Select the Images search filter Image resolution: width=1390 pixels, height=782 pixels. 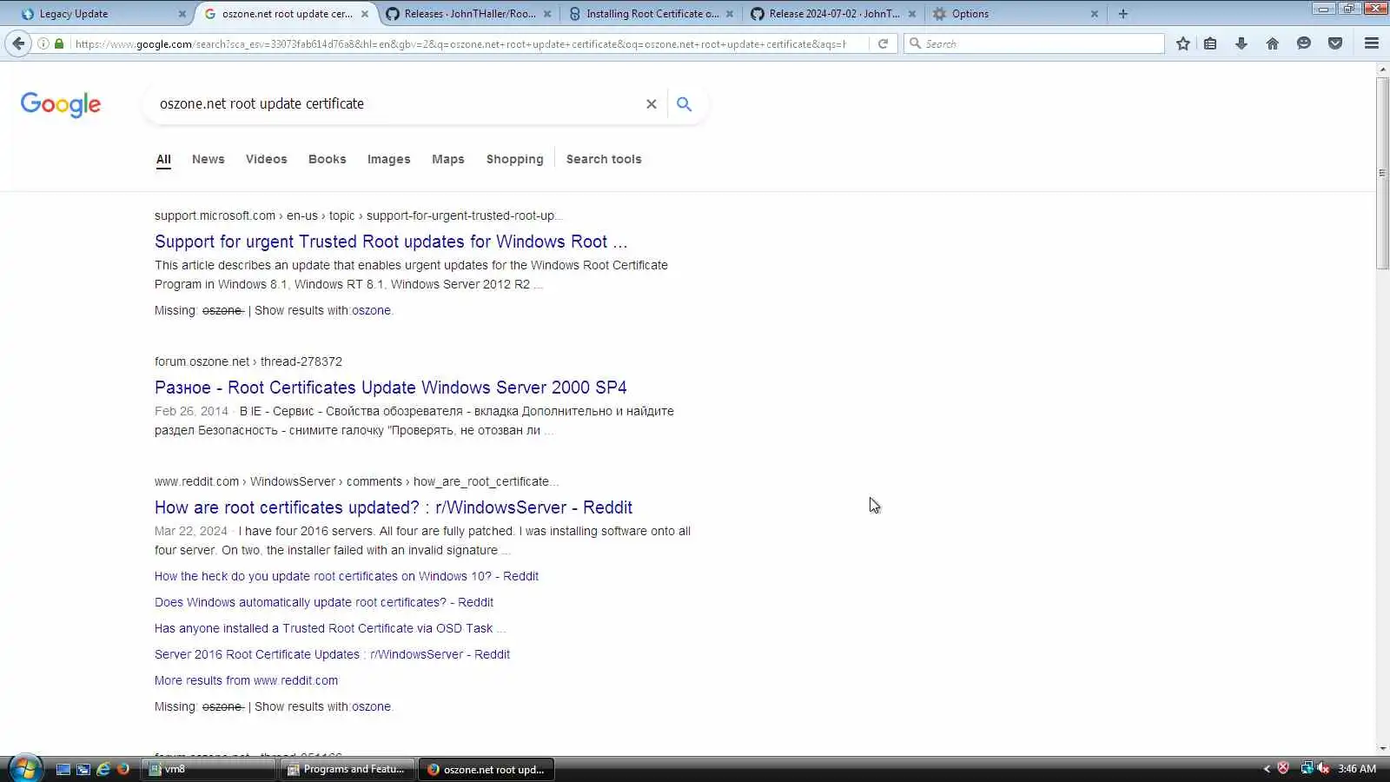coord(388,159)
